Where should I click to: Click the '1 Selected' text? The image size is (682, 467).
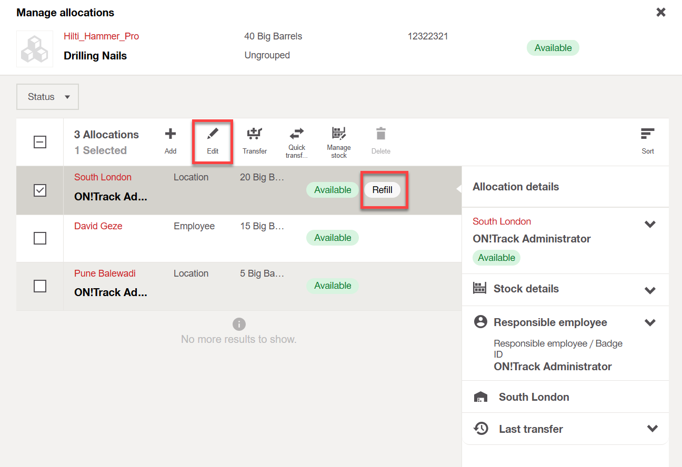click(101, 150)
